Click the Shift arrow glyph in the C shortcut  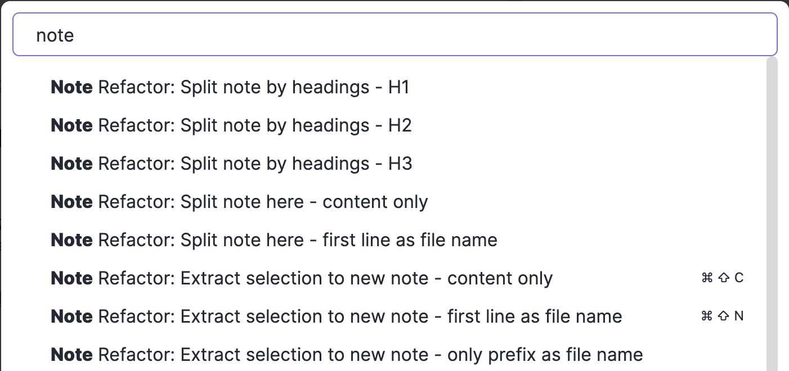click(x=724, y=278)
